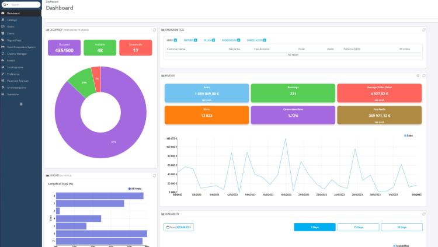Click in the sidebar search field
Screen dimensions: 438x247
point(23,4)
